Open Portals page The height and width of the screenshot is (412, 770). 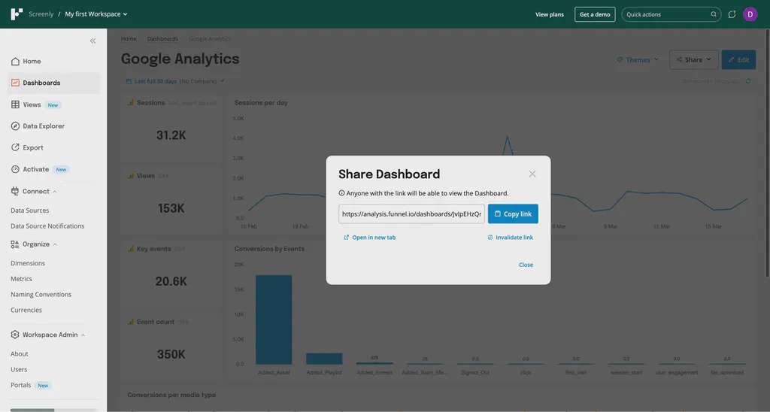point(20,385)
